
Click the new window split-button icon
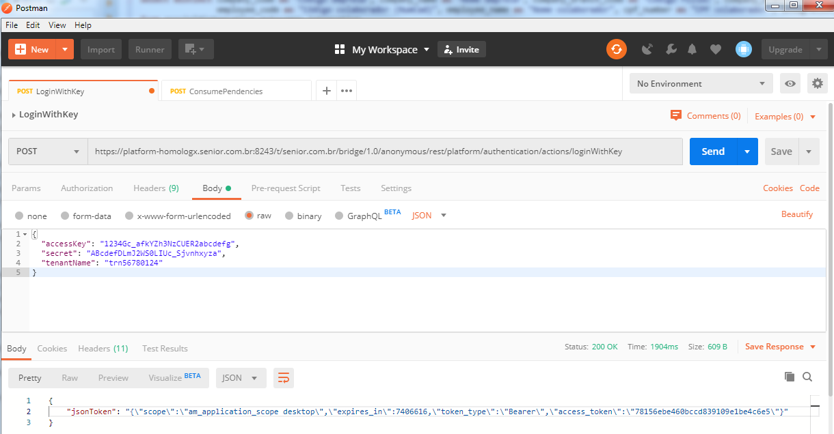(x=196, y=49)
